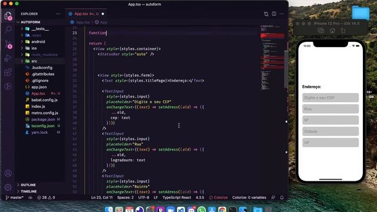
Task: Expand the OUTLINE section
Action: [x=28, y=185]
